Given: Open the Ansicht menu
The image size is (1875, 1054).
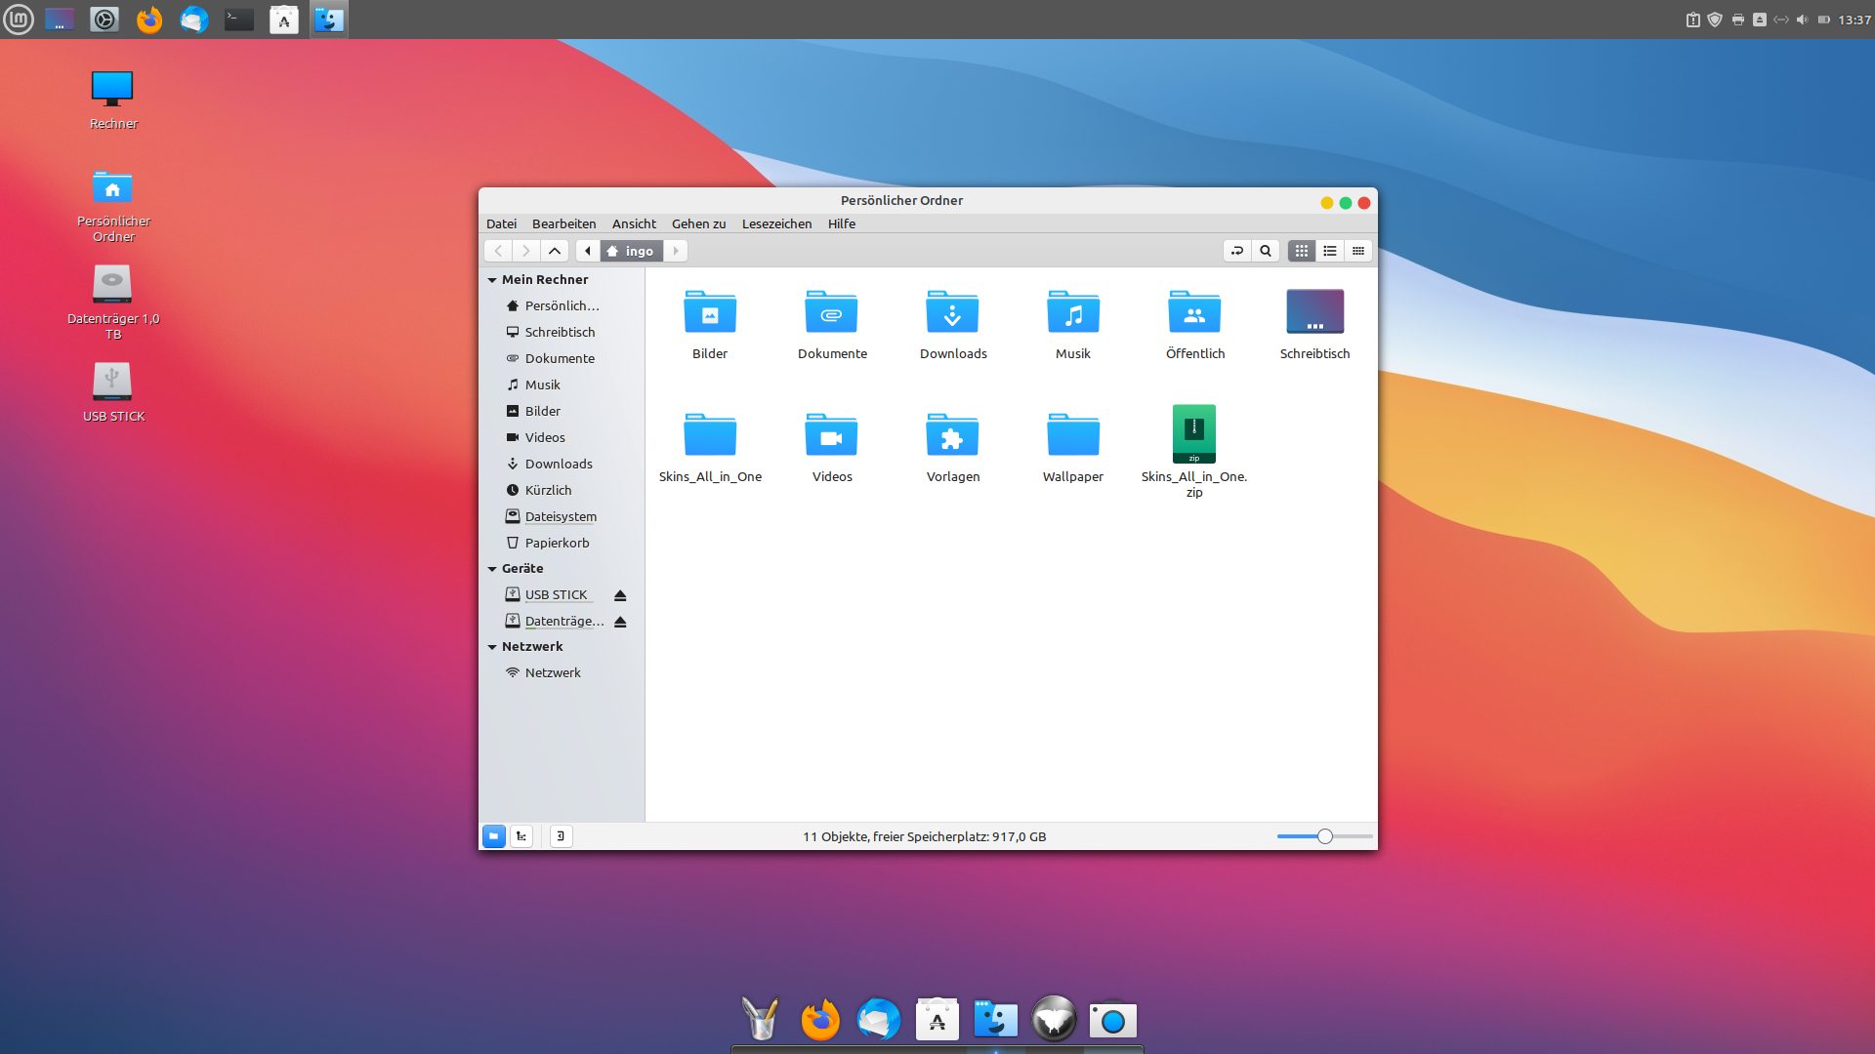Looking at the screenshot, I should 634,223.
